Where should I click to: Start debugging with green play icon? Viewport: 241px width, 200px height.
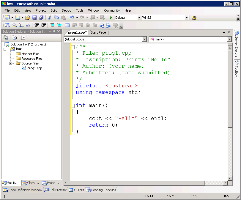click(111, 18)
